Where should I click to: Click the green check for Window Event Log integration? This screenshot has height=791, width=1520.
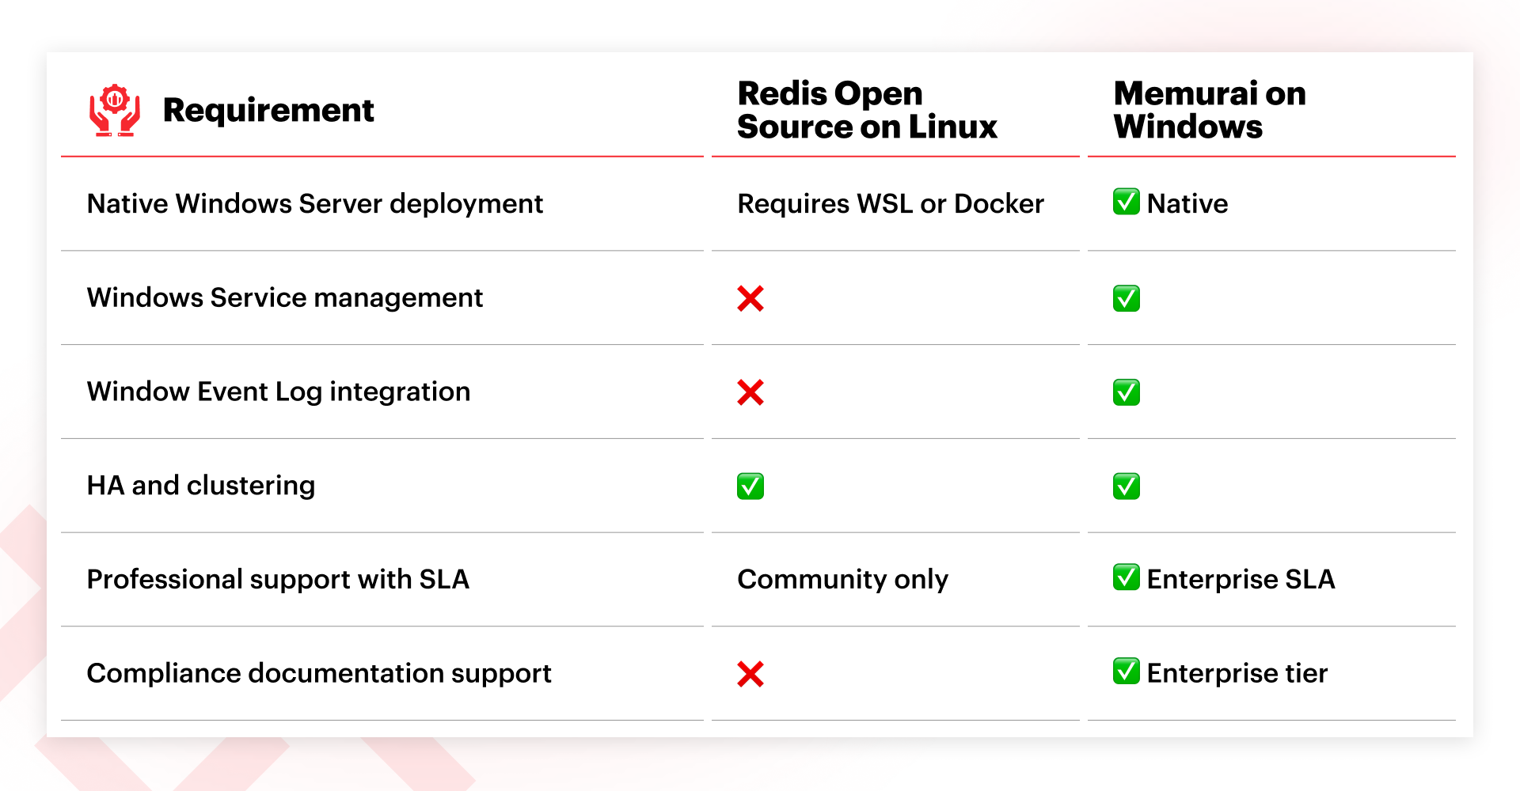(1126, 392)
